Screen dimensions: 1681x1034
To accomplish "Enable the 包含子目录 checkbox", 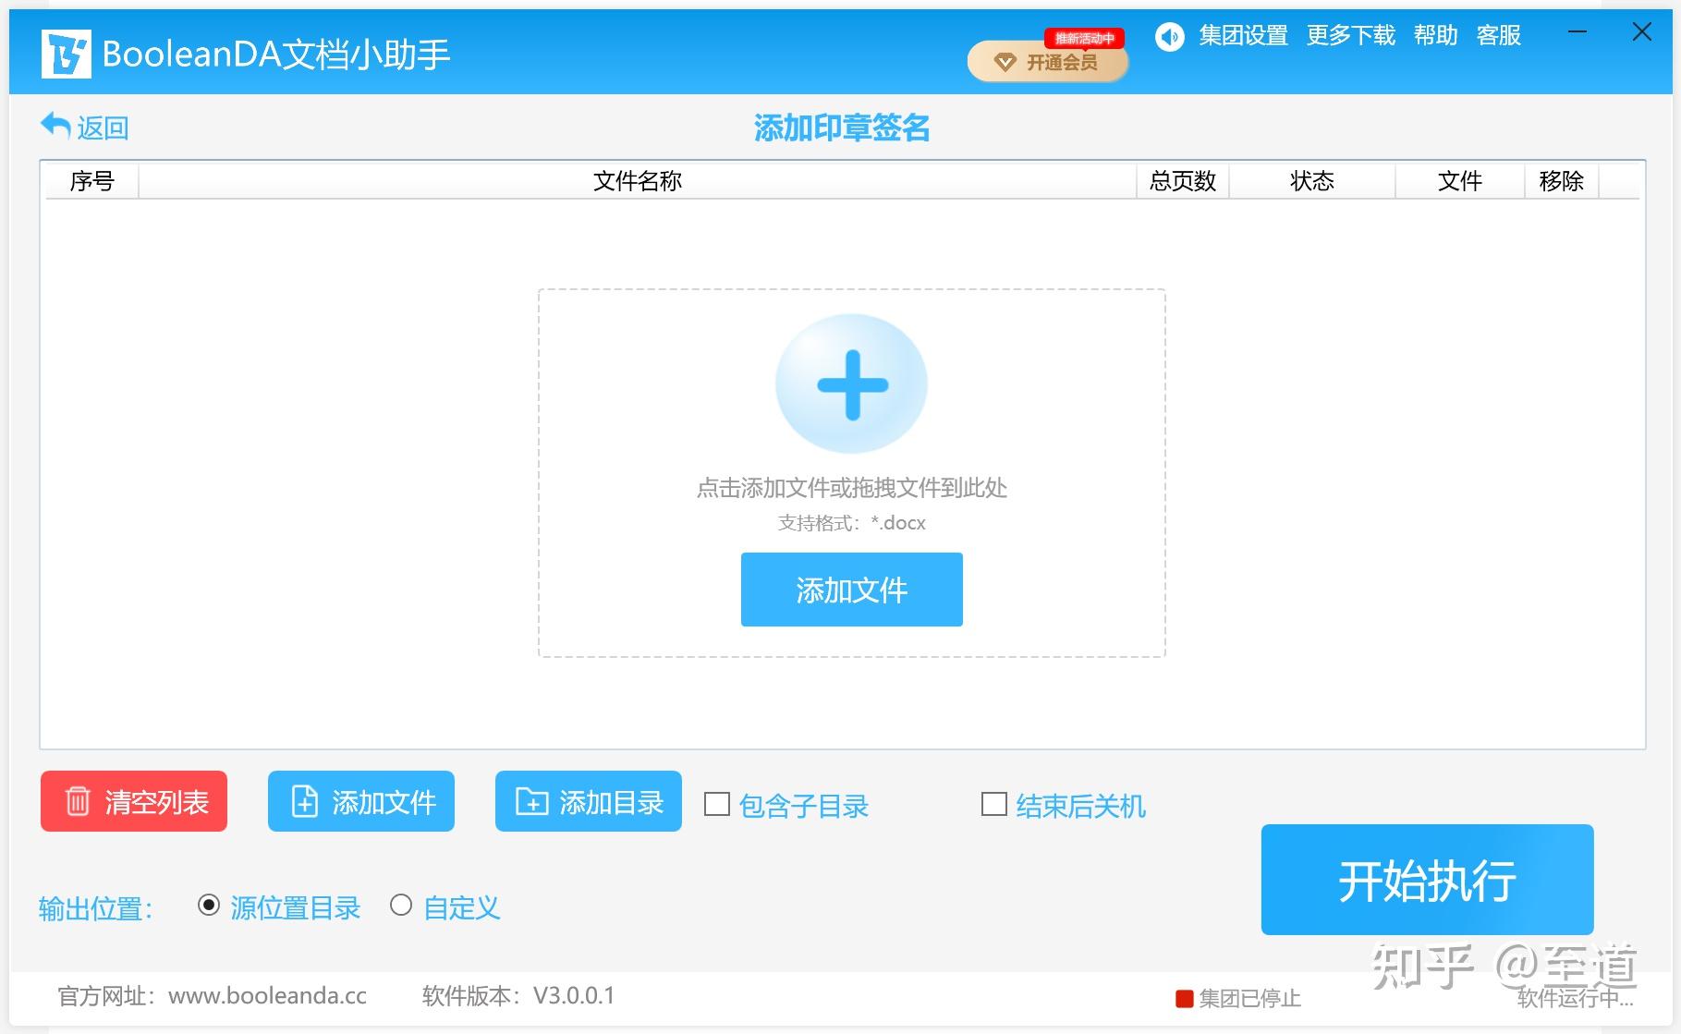I will (717, 805).
